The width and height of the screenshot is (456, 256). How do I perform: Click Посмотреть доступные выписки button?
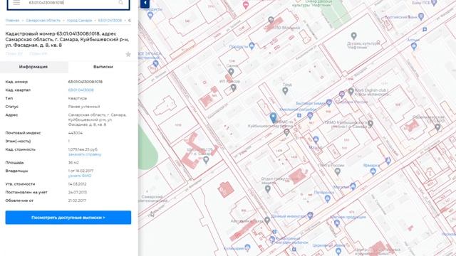click(68, 218)
